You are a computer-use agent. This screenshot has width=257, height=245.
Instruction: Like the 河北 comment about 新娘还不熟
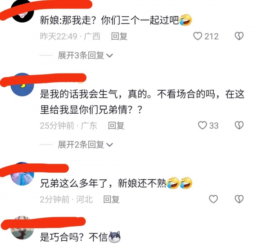click(213, 199)
